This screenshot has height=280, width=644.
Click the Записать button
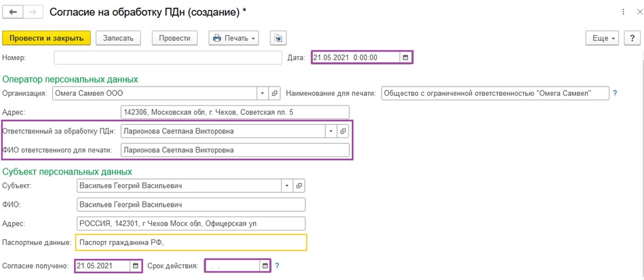click(x=118, y=38)
